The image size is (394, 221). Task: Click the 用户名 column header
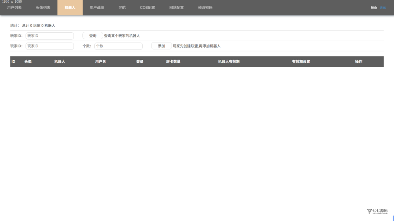(100, 62)
